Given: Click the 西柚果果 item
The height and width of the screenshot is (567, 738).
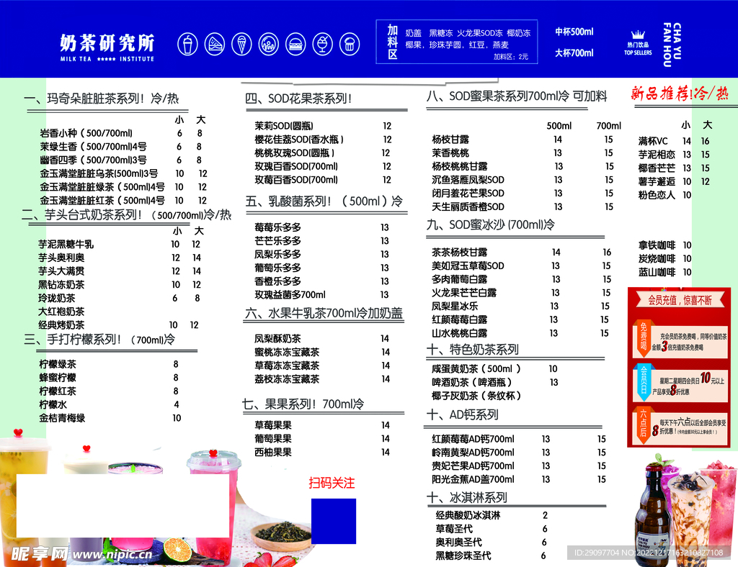Looking at the screenshot, I should pos(273,453).
